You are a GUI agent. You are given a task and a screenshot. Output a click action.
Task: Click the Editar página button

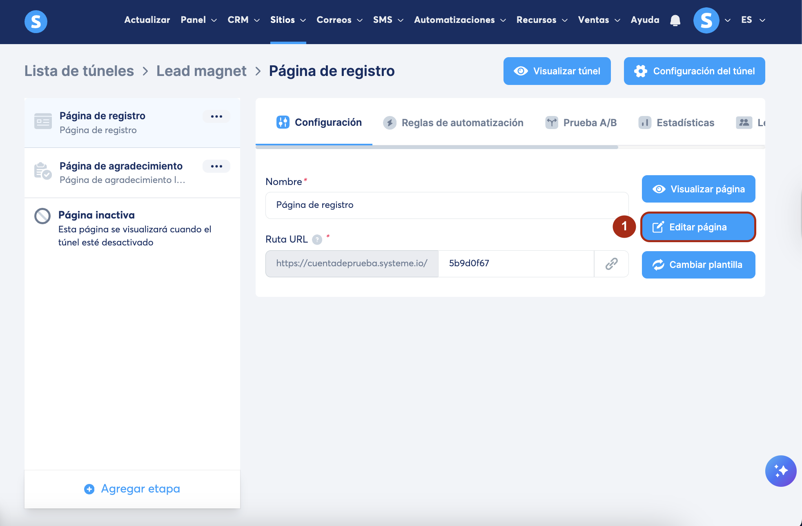click(698, 227)
